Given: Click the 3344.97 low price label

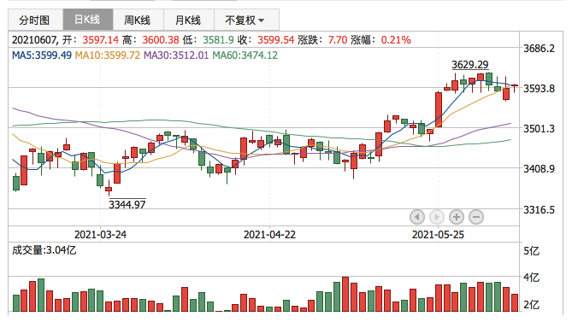Looking at the screenshot, I should click(x=127, y=204).
